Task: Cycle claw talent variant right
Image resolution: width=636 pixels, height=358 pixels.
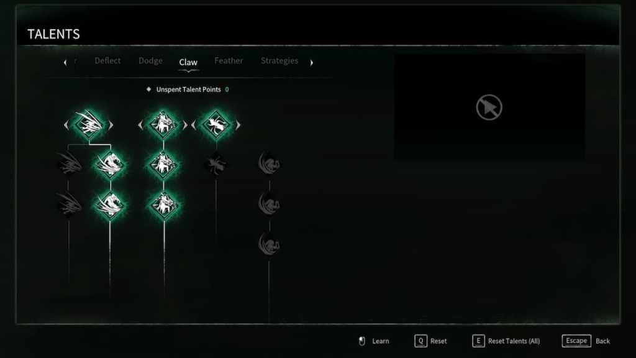Action: pos(111,125)
